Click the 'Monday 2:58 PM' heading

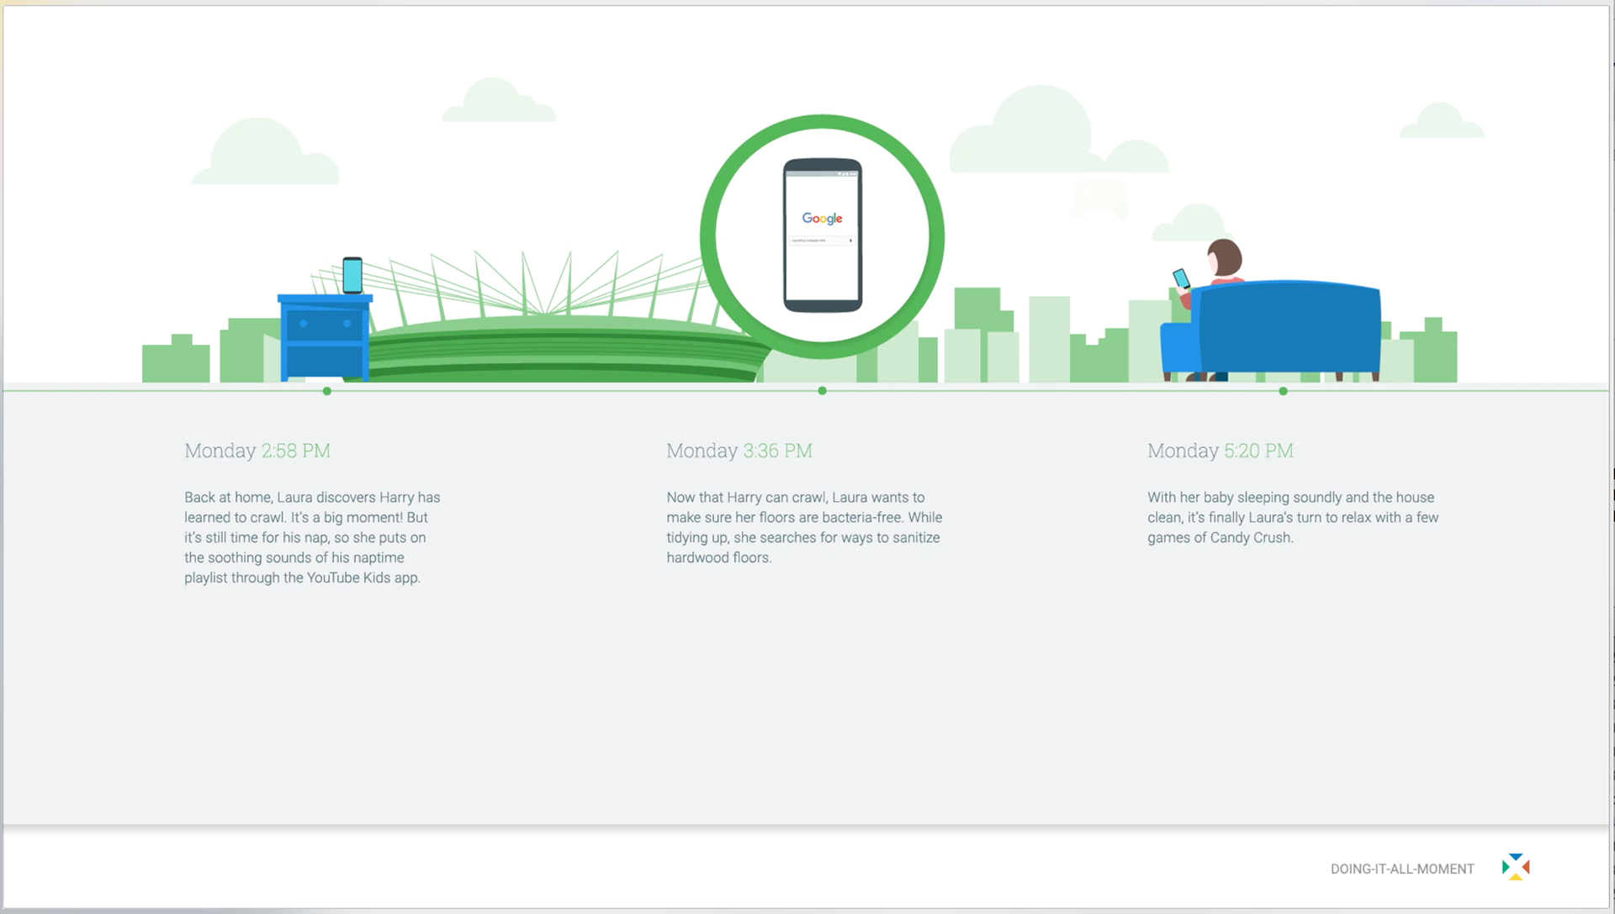257,451
